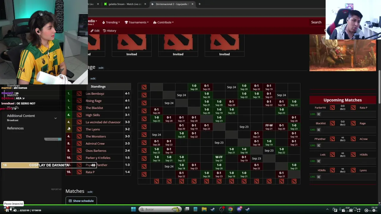
Task: Click the Sep 24 cell in first crosstable row
Action: pyautogui.click(x=231, y=87)
